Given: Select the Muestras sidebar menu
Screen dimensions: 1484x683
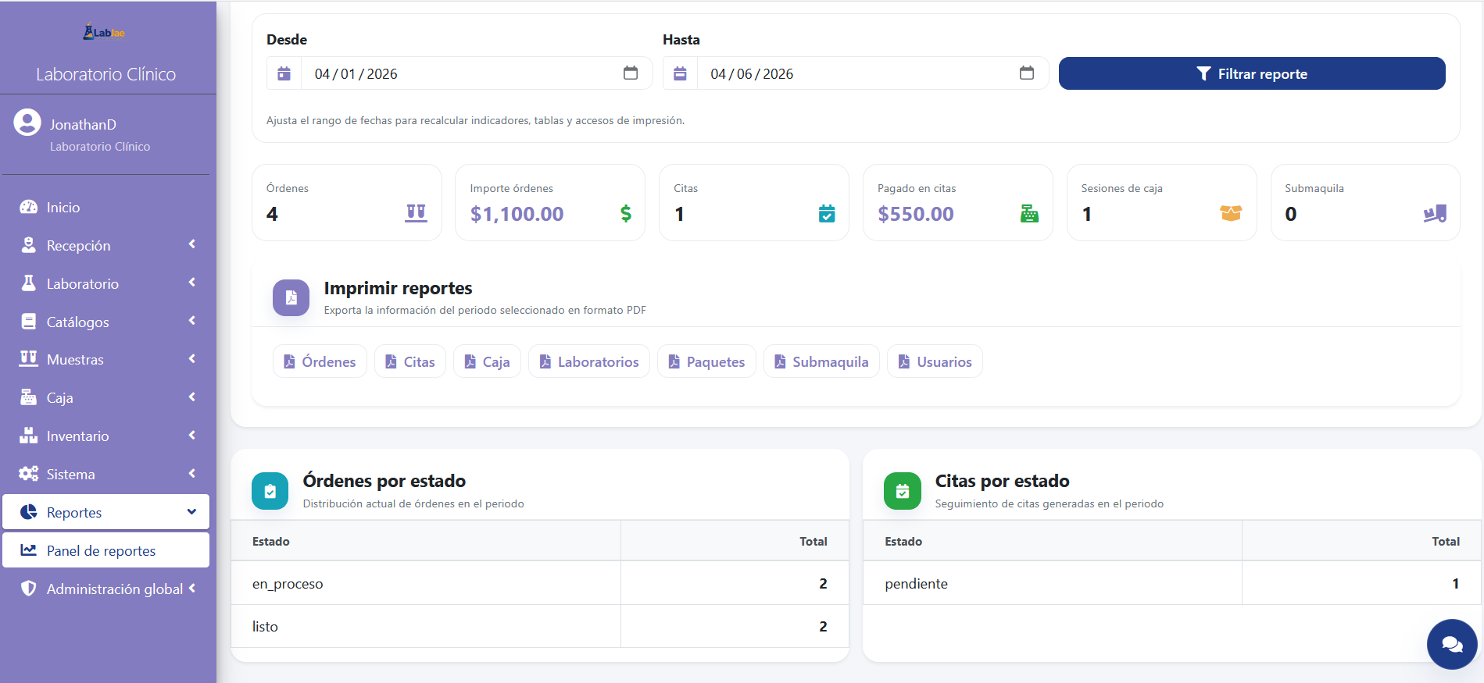Looking at the screenshot, I should [106, 359].
